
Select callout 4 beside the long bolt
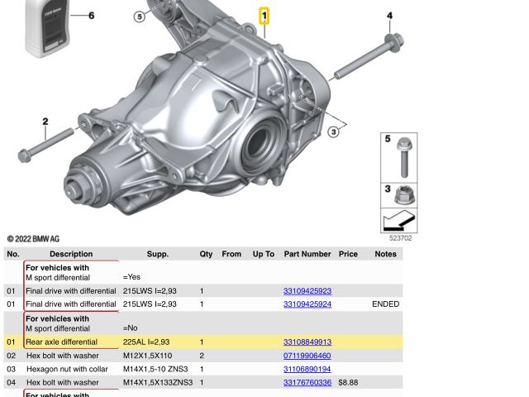pos(389,16)
